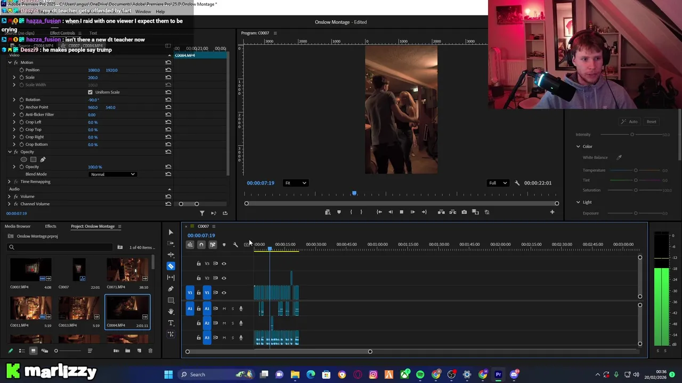The height and width of the screenshot is (383, 682).
Task: Click Mark In in Program monitor
Action: pos(351,212)
